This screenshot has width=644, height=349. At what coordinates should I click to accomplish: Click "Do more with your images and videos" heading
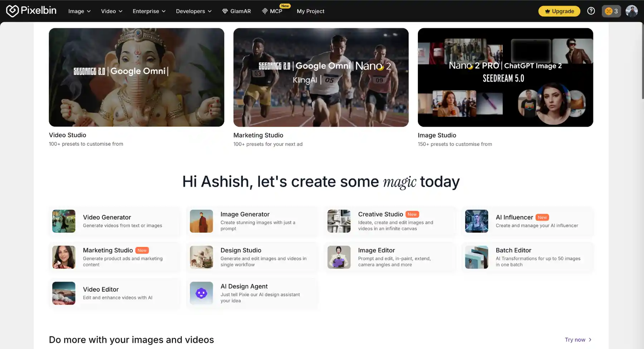pyautogui.click(x=131, y=340)
